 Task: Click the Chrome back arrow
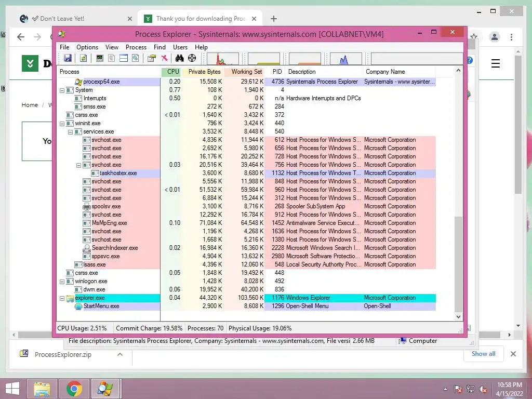click(x=21, y=37)
